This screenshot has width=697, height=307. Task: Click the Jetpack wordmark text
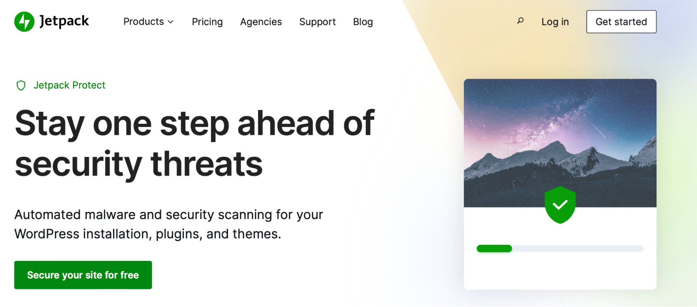coord(64,21)
